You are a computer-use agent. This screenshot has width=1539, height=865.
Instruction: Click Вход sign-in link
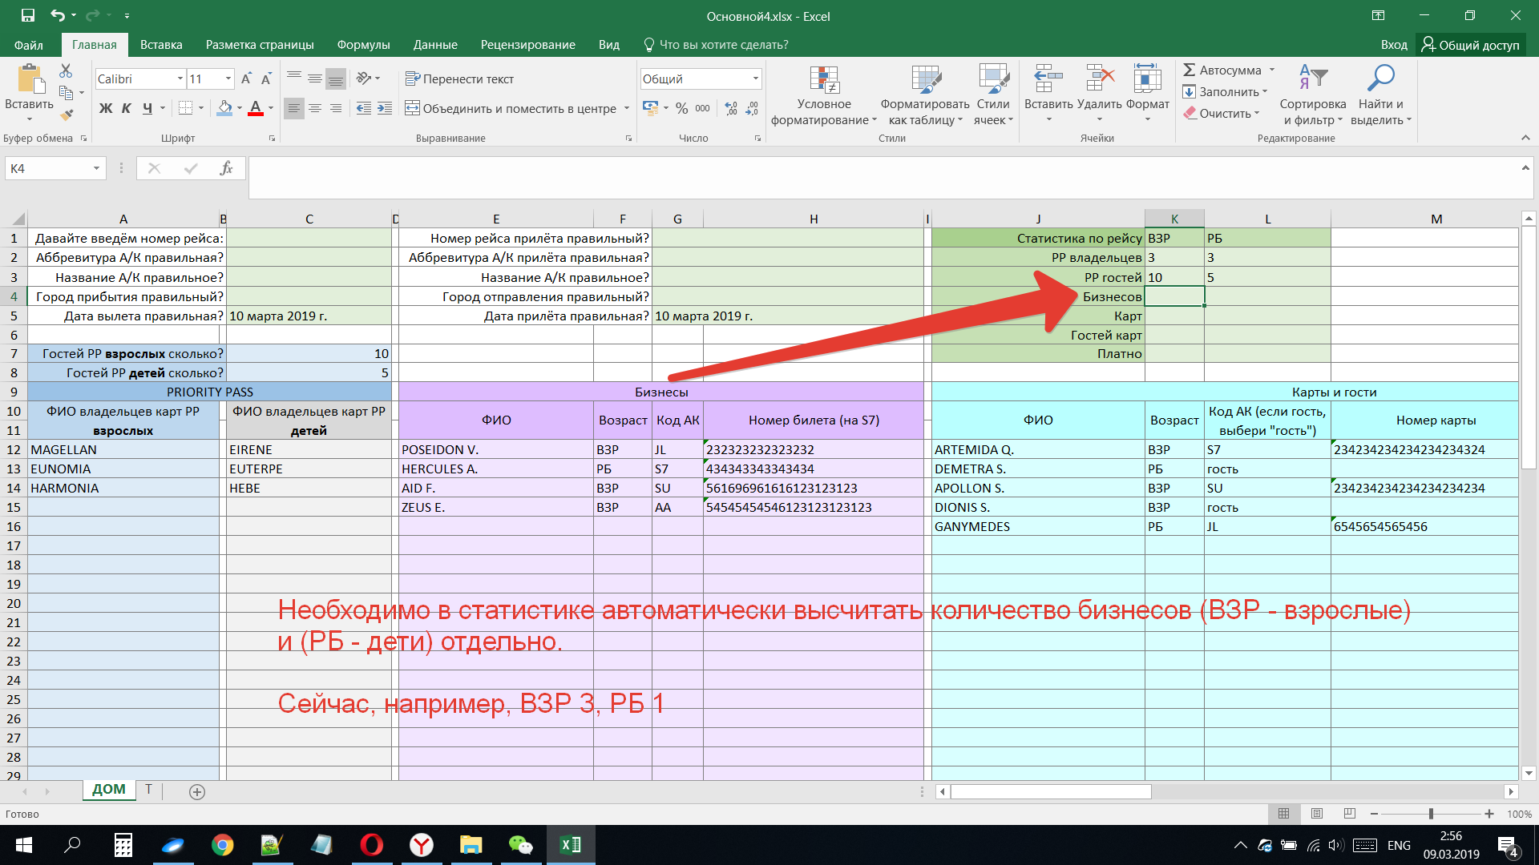tap(1394, 45)
